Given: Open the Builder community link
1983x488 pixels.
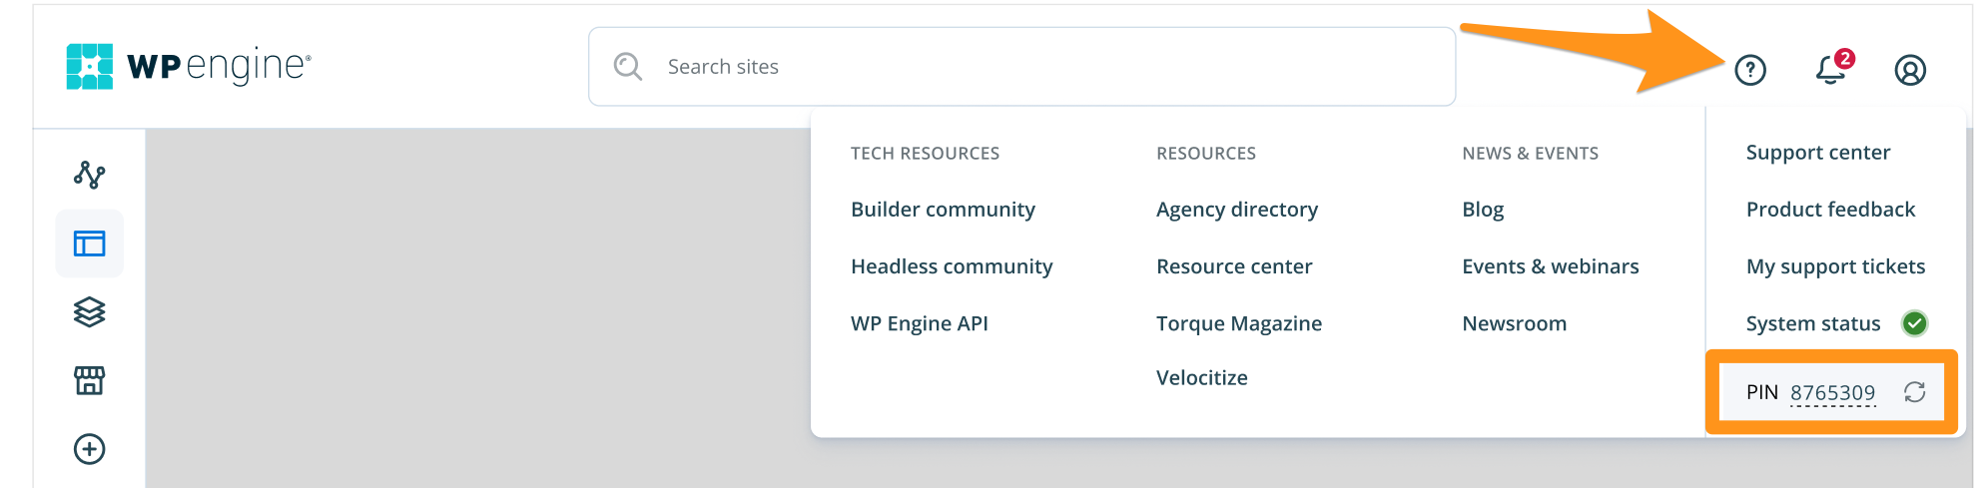Looking at the screenshot, I should [x=943, y=210].
